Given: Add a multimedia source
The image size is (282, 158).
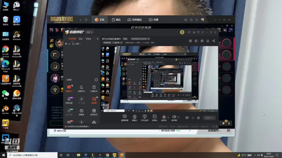Looking at the screenshot, I should (x=154, y=118).
